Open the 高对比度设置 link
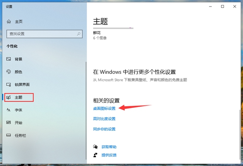 pyautogui.click(x=104, y=119)
